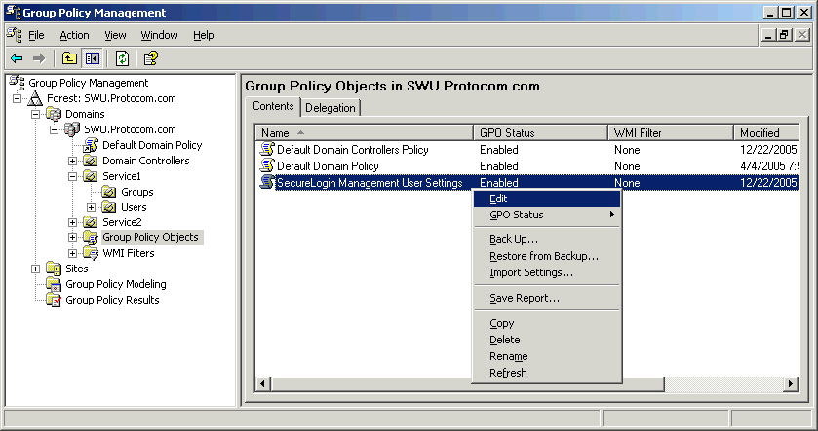The width and height of the screenshot is (818, 431).
Task: Select Back Up... in context menu
Action: 514,239
